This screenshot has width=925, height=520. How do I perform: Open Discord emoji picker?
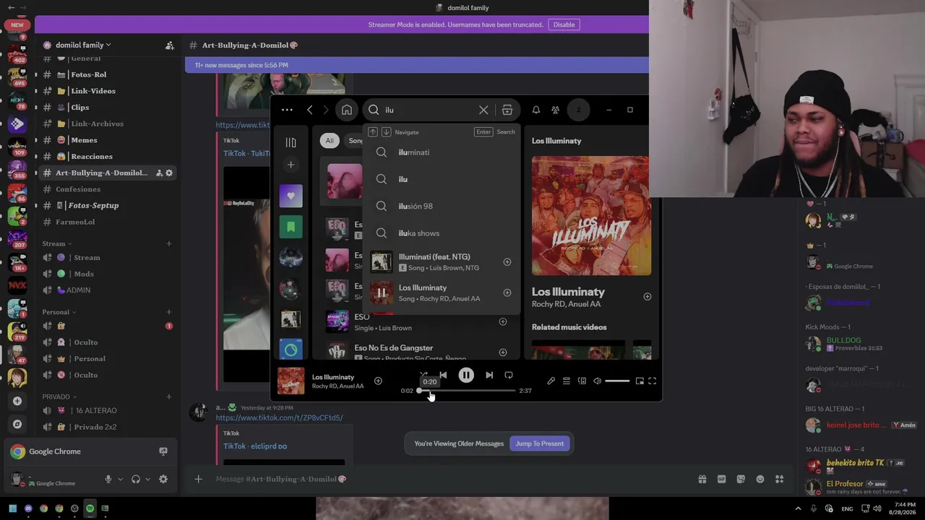coord(760,479)
